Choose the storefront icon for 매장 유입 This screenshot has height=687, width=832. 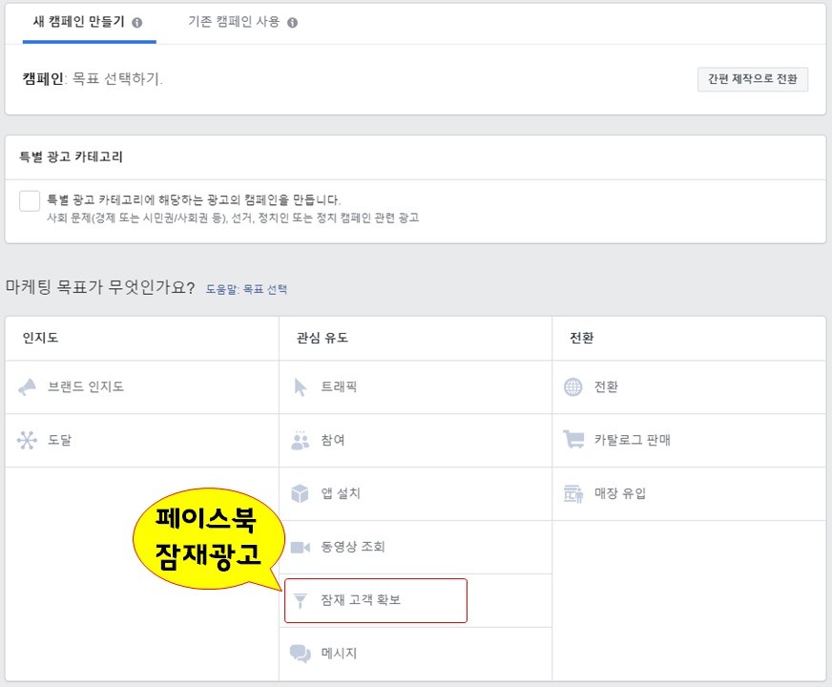[x=573, y=493]
